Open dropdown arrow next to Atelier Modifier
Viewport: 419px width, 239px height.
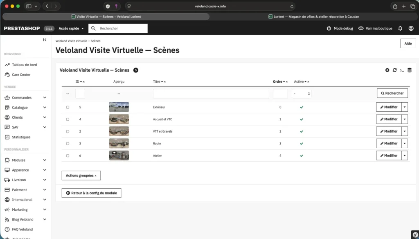click(x=405, y=156)
